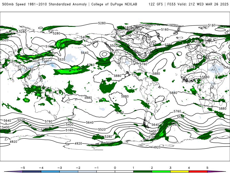Image resolution: width=230 pixels, height=173 pixels.
Task: Click the '5760' contour label south of Australia
Action: click(x=48, y=121)
